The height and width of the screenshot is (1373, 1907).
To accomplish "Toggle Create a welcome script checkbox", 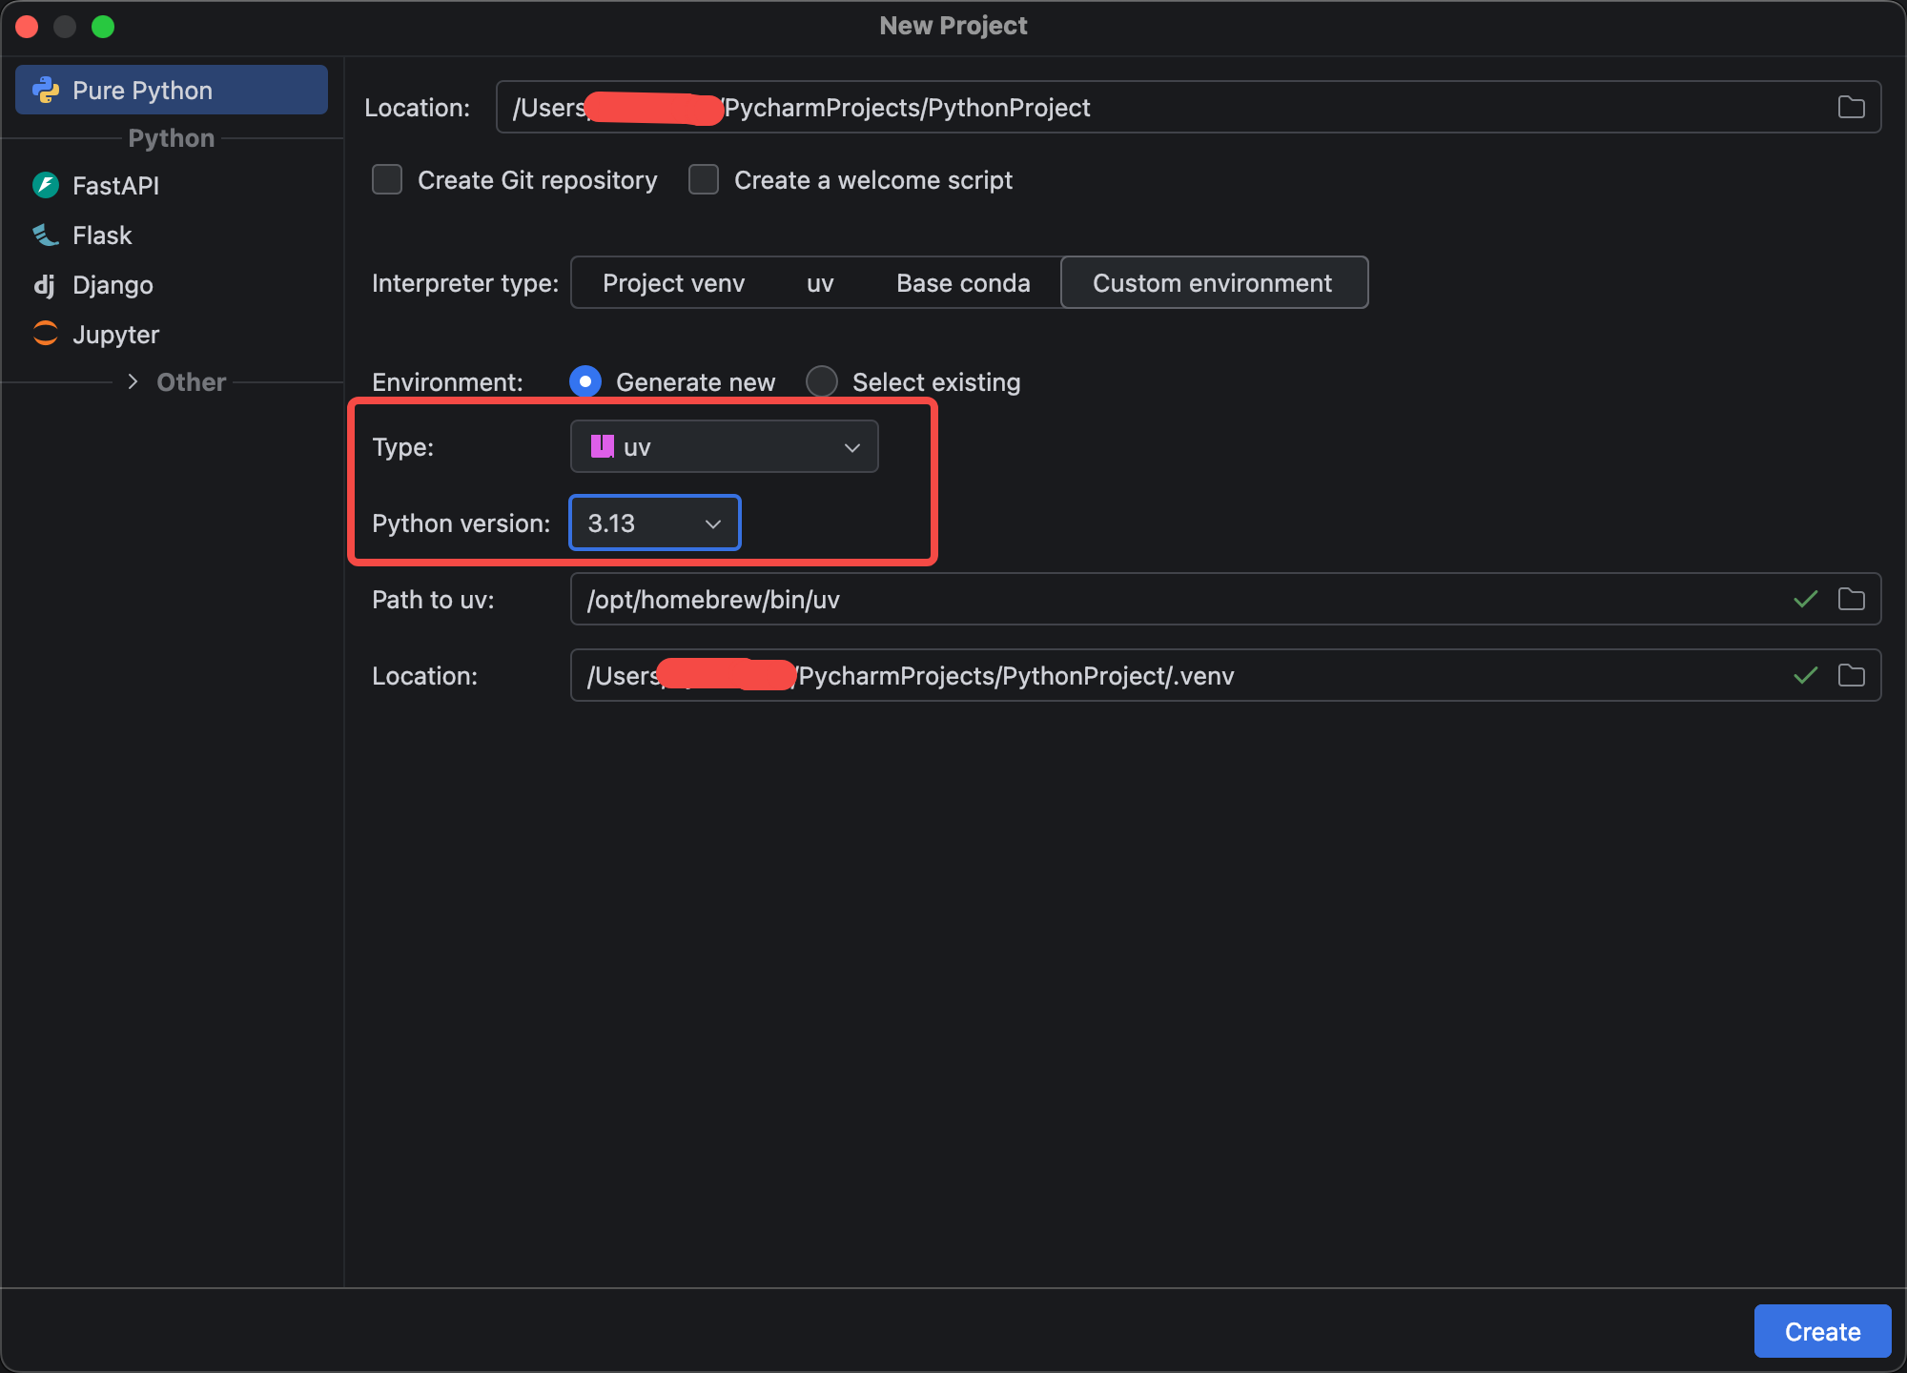I will pos(704,179).
